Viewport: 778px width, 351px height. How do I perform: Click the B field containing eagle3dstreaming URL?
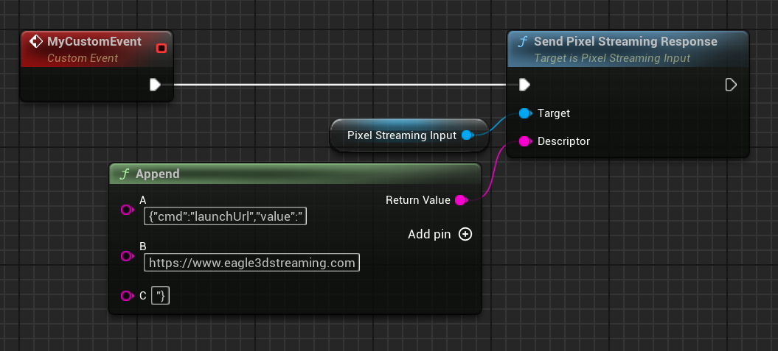tap(251, 263)
